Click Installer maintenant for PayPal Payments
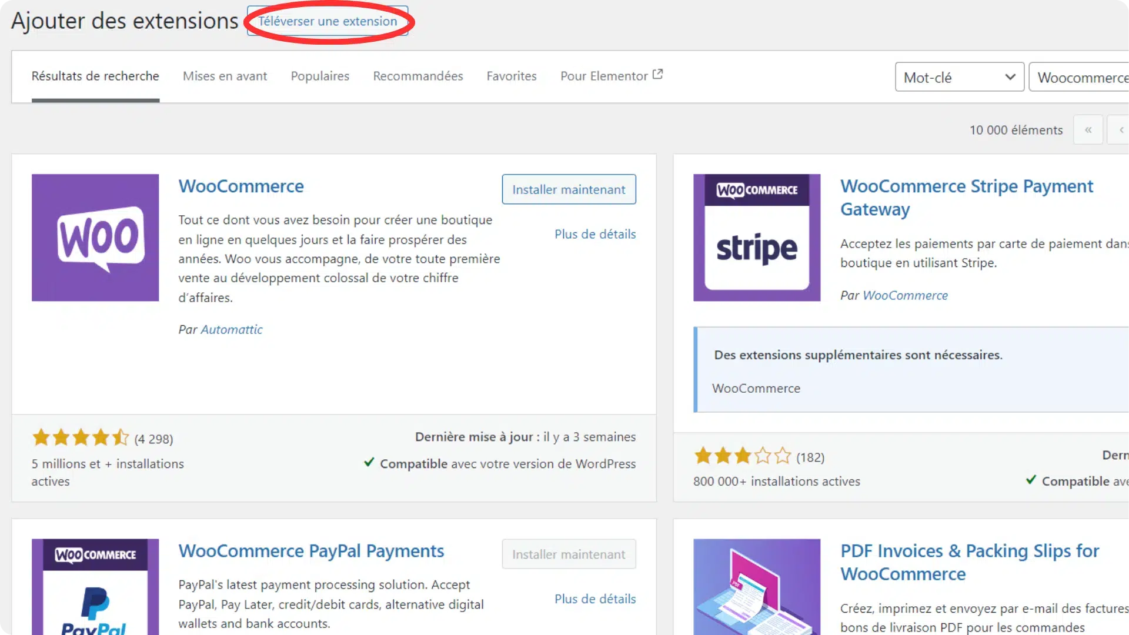1129x635 pixels. click(569, 554)
